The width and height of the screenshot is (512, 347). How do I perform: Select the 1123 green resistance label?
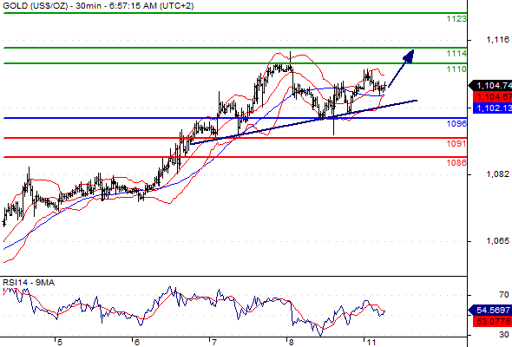456,19
